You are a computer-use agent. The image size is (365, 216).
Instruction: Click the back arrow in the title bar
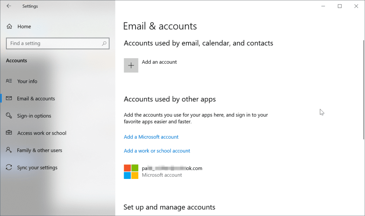tap(9, 6)
